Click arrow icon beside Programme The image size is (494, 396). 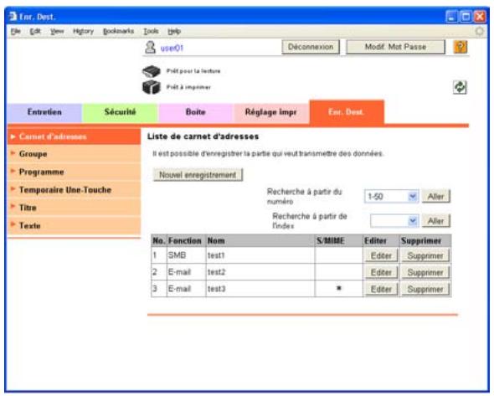coord(13,172)
